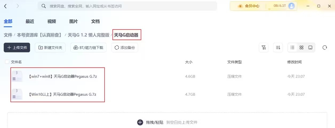Tick the select-all 文件名 checkbox
This screenshot has width=335, height=128.
[7, 62]
